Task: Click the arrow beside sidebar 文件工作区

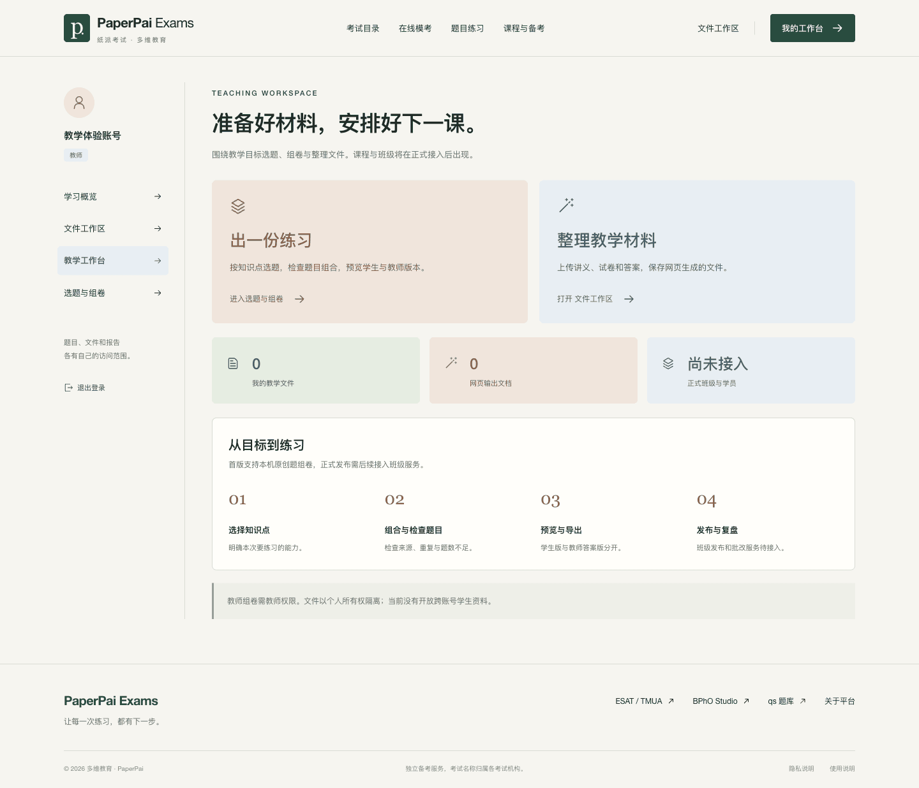Action: click(x=158, y=228)
